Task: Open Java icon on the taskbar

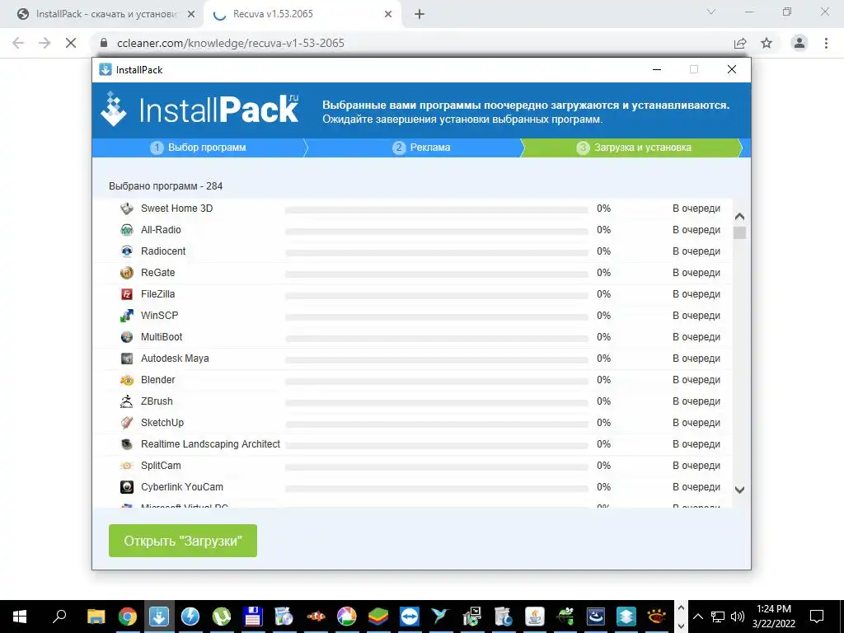Action: [x=534, y=617]
